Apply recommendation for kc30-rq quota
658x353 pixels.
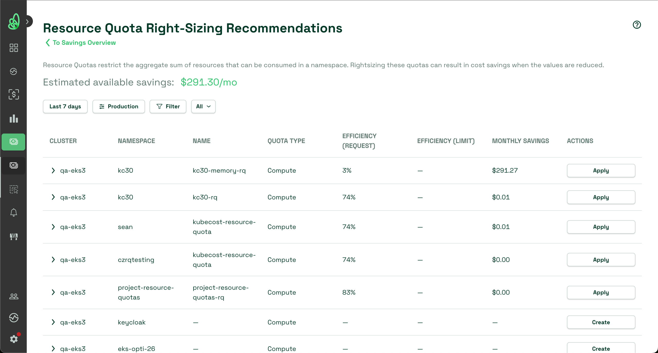pyautogui.click(x=601, y=197)
